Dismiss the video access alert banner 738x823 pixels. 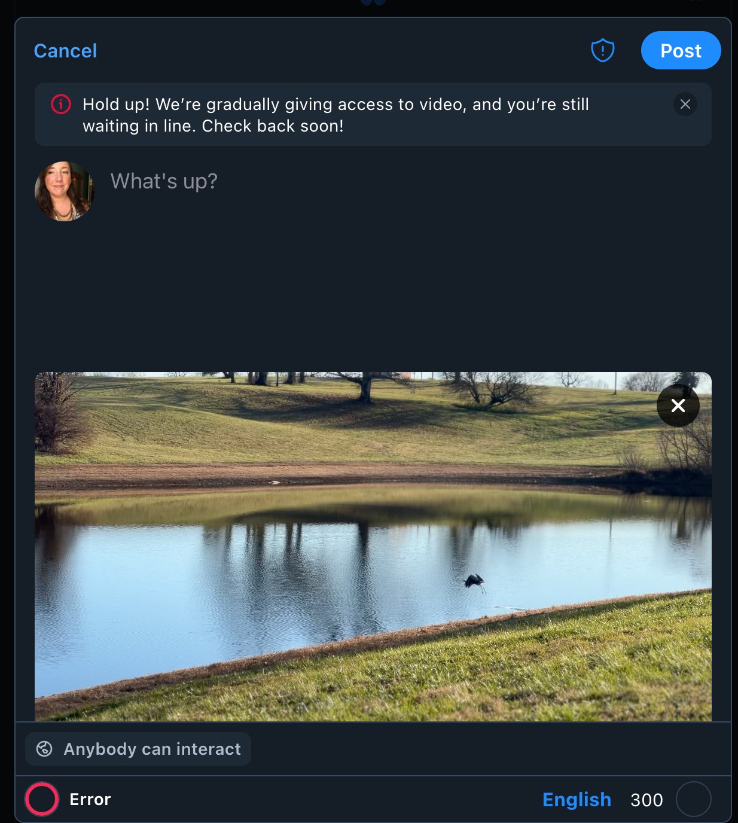tap(685, 105)
